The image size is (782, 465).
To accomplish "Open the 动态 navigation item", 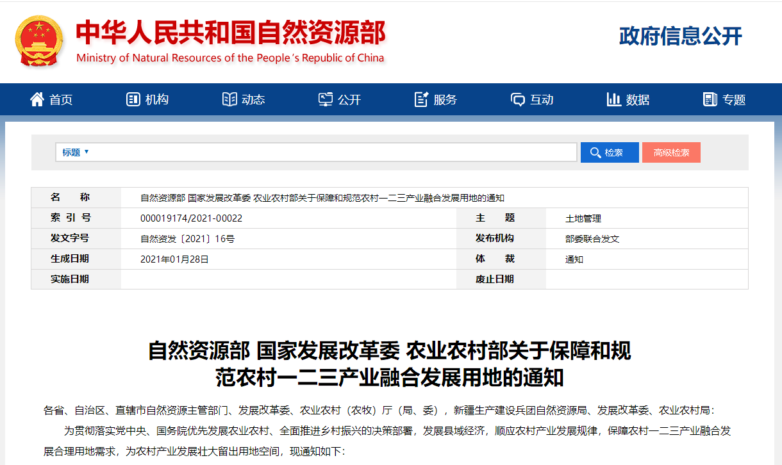I will (x=244, y=99).
